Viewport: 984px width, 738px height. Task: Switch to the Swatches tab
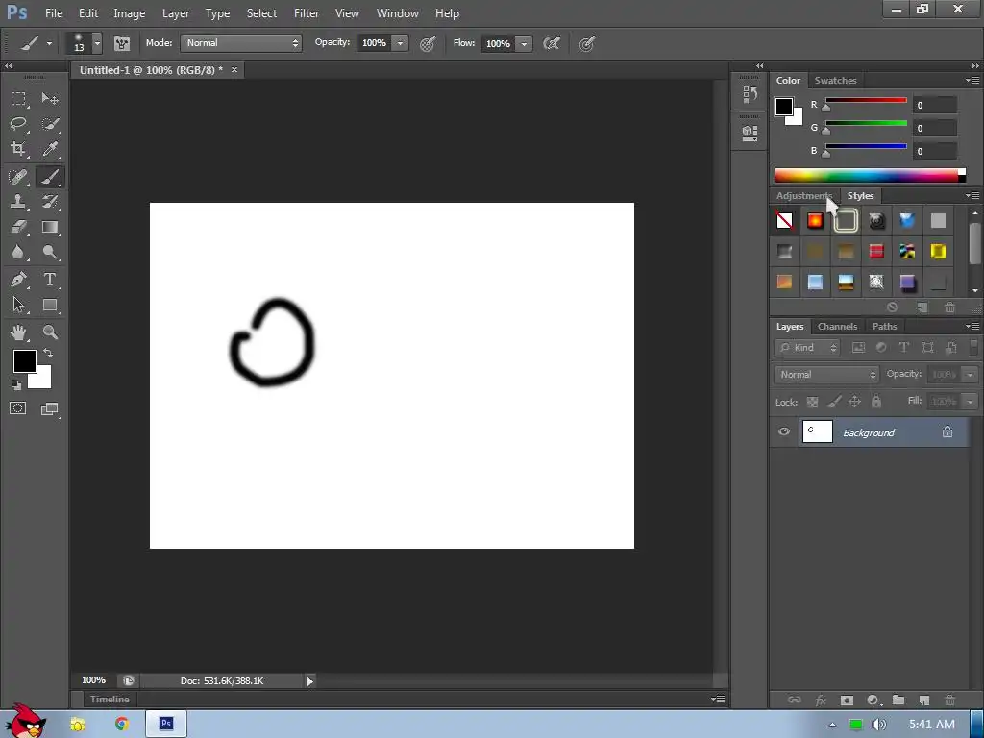[x=835, y=81]
